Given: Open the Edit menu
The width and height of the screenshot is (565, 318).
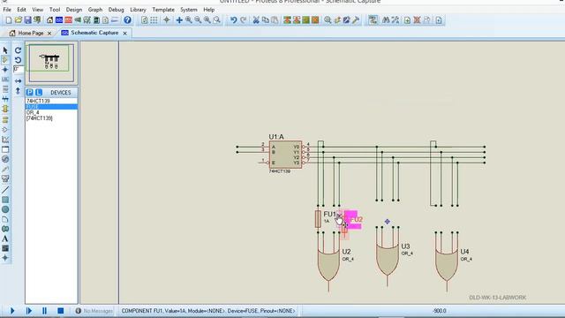Looking at the screenshot, I should [21, 10].
